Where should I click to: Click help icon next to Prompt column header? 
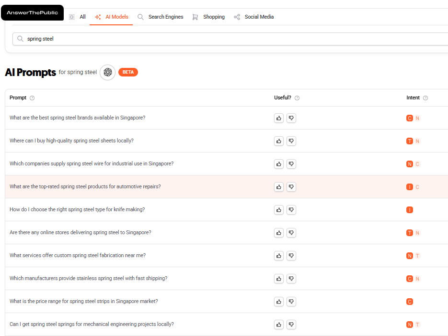coord(32,98)
